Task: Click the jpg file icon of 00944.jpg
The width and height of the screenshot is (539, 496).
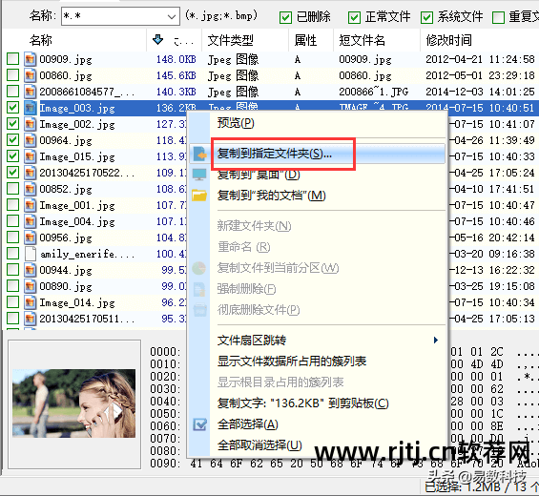Action: pos(31,270)
